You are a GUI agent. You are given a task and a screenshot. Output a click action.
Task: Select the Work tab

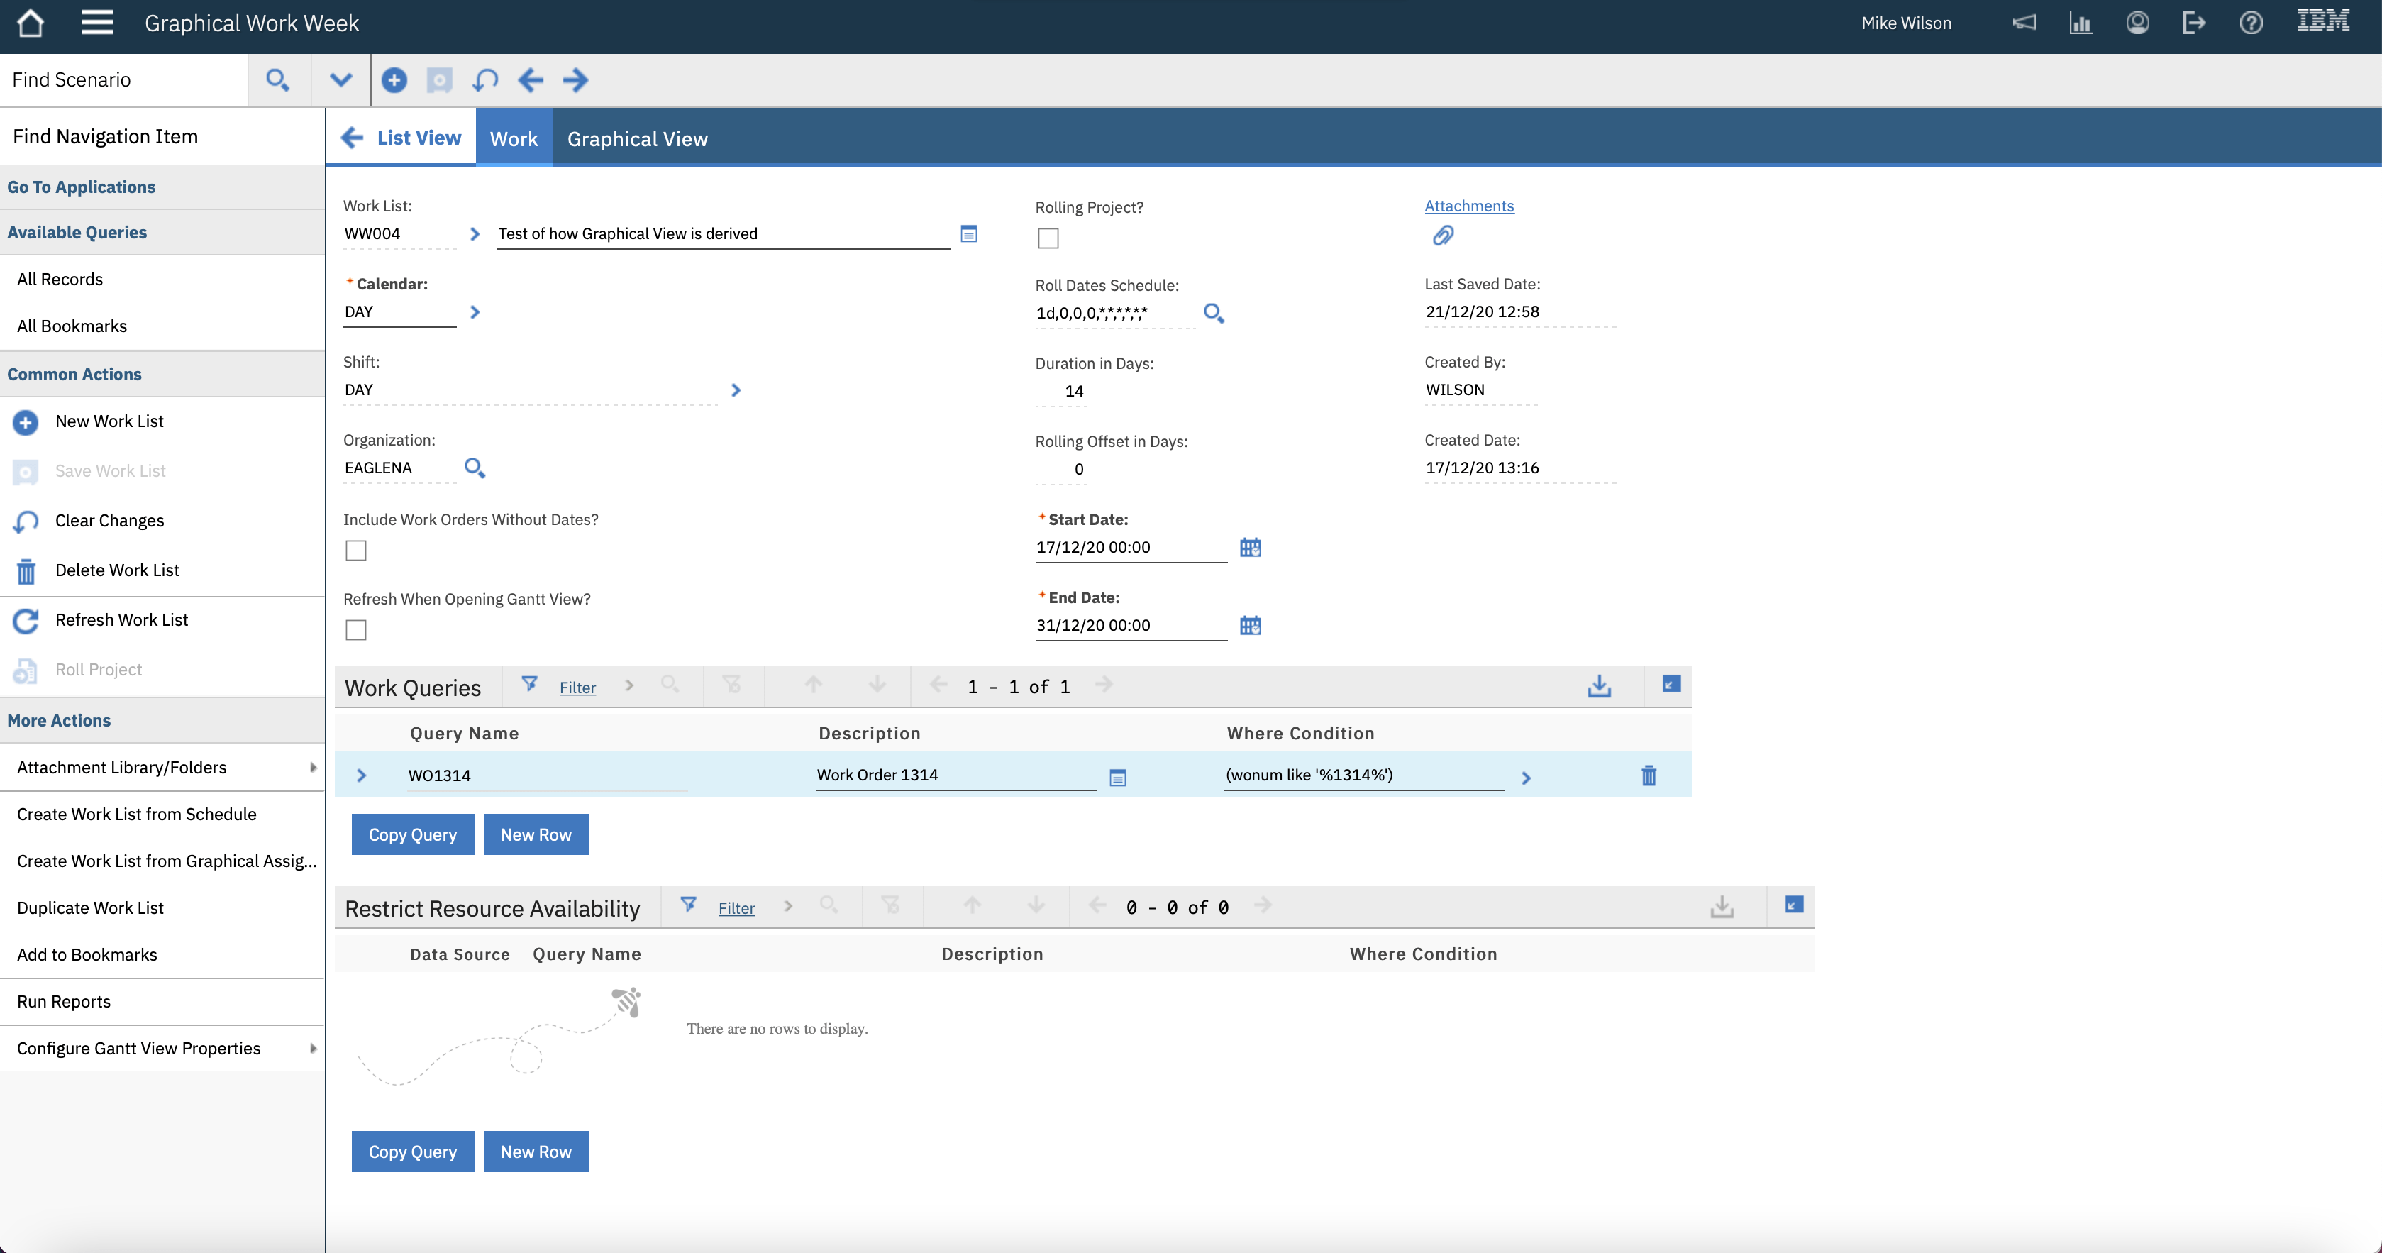(x=514, y=138)
